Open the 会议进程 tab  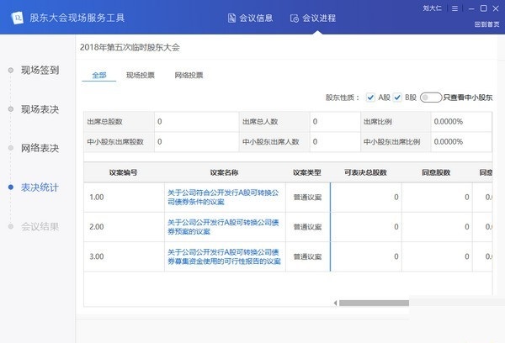313,18
